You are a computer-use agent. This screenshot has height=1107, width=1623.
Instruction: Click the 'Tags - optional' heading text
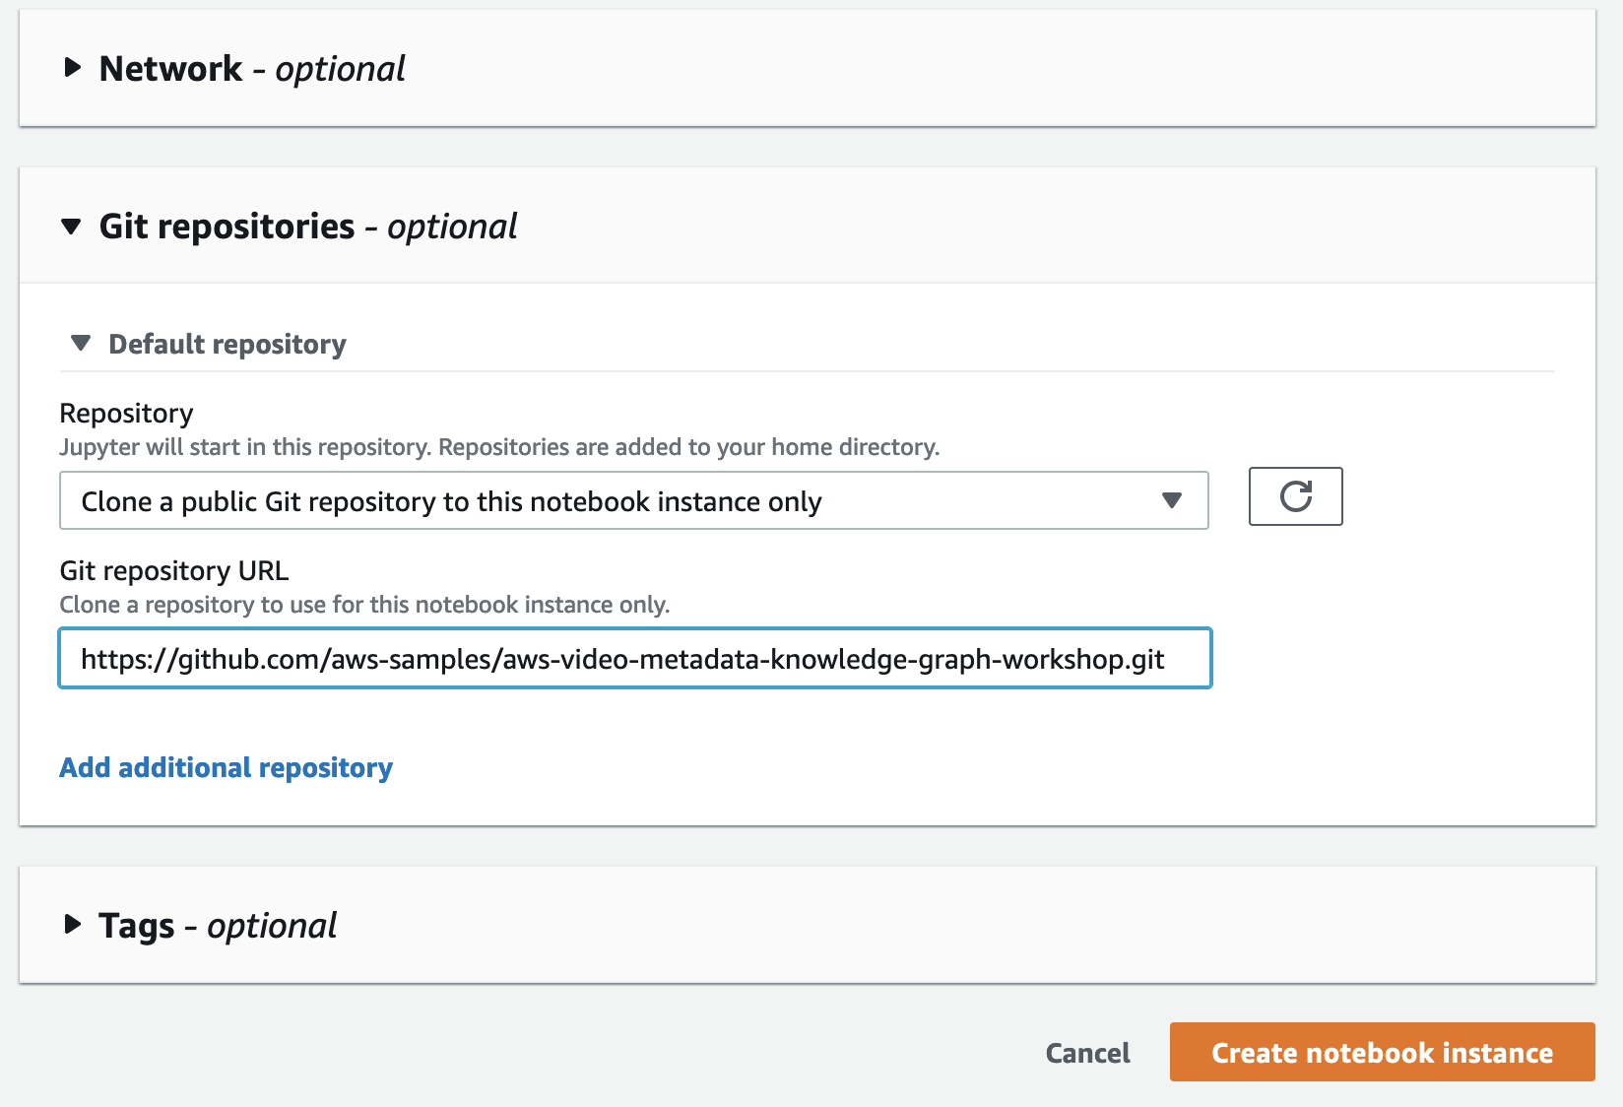coord(218,926)
